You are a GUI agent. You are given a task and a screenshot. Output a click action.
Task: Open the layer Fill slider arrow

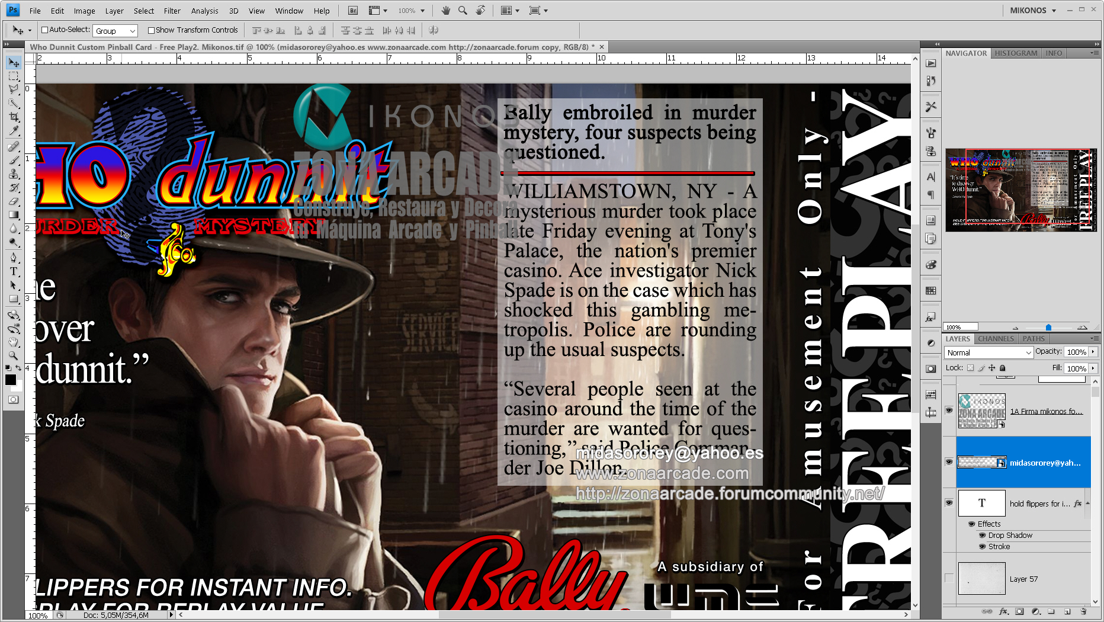click(x=1093, y=368)
